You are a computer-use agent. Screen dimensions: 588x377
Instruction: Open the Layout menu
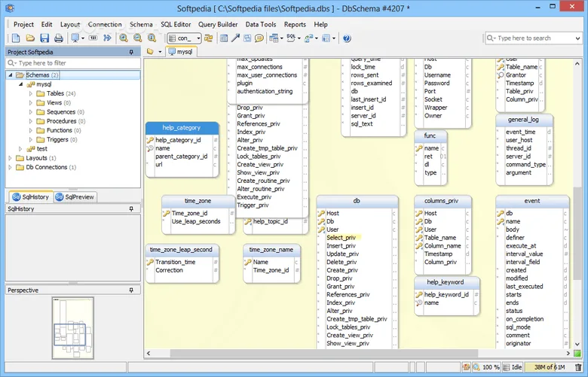tap(70, 24)
